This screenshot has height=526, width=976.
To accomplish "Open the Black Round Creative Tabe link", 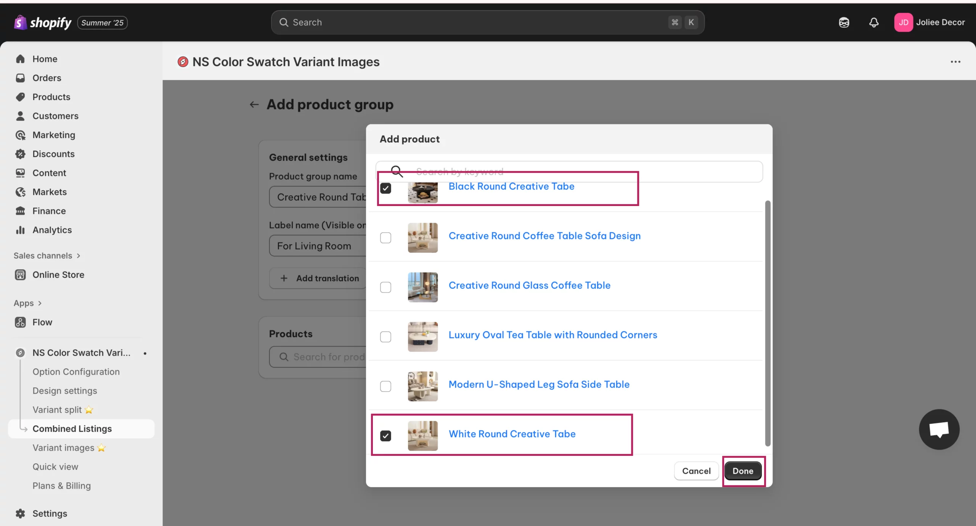I will click(511, 186).
